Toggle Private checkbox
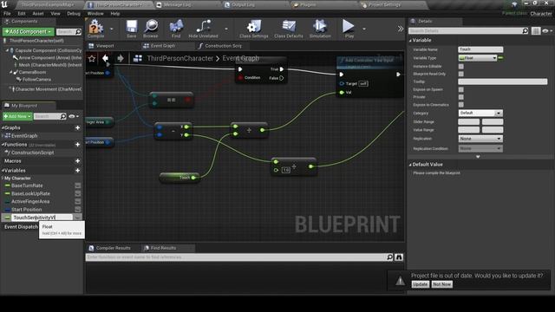 [x=460, y=97]
